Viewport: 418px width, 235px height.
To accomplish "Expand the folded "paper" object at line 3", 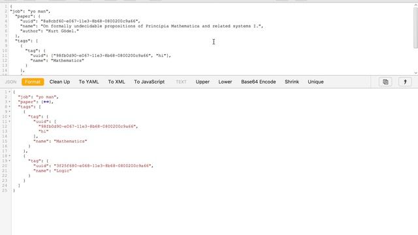I will click(10, 102).
